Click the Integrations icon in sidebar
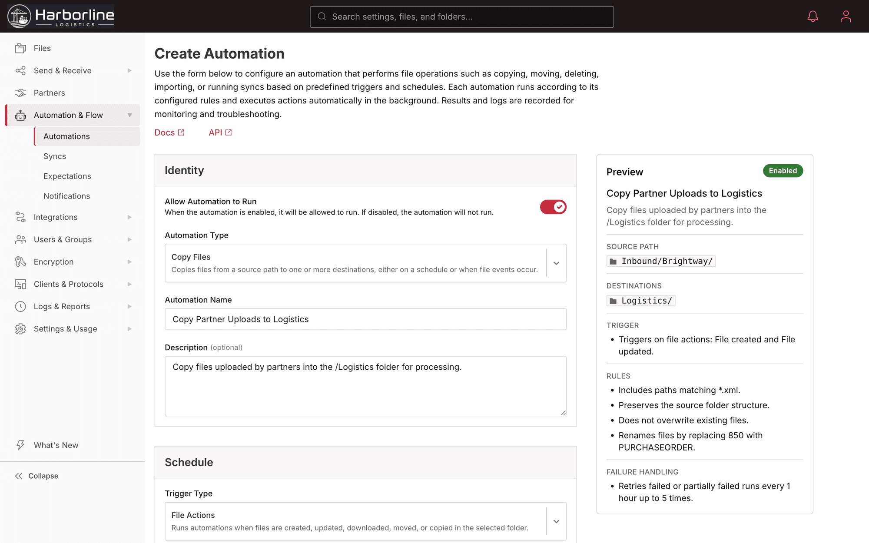The width and height of the screenshot is (869, 543). [x=20, y=217]
